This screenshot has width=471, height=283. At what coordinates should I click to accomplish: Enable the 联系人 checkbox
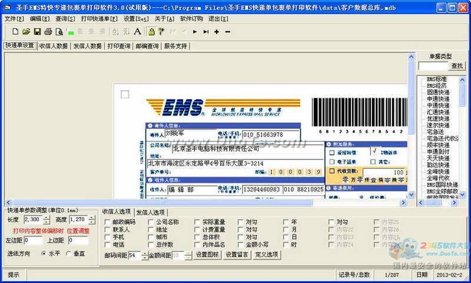pos(107,229)
